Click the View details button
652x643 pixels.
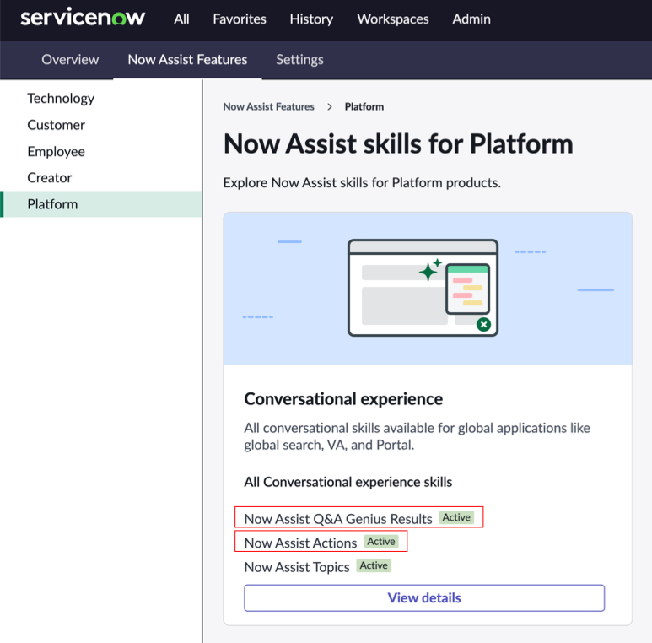(424, 598)
